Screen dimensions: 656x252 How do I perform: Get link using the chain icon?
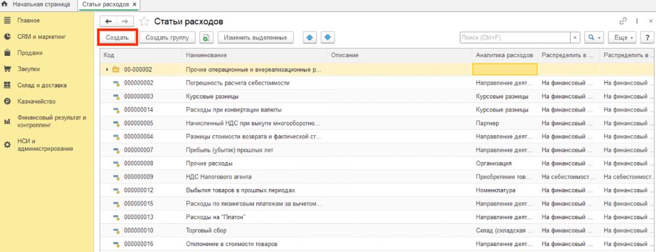(623, 22)
